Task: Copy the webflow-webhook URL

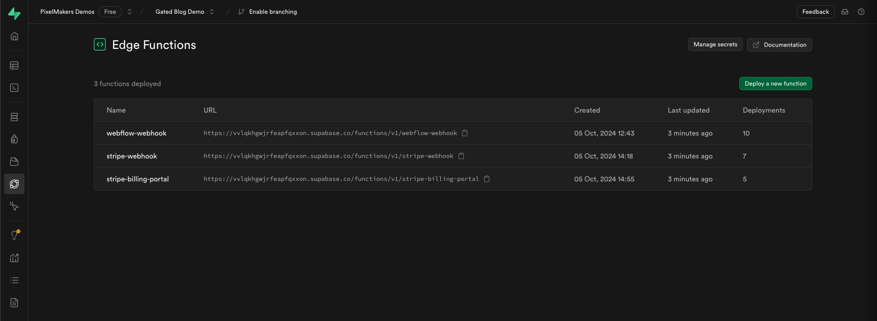Action: click(465, 133)
